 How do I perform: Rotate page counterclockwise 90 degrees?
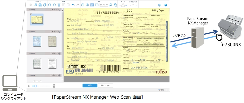click(54, 5)
